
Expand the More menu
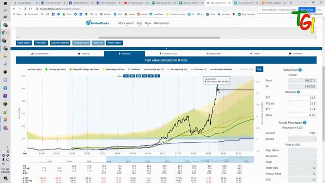click(148, 23)
